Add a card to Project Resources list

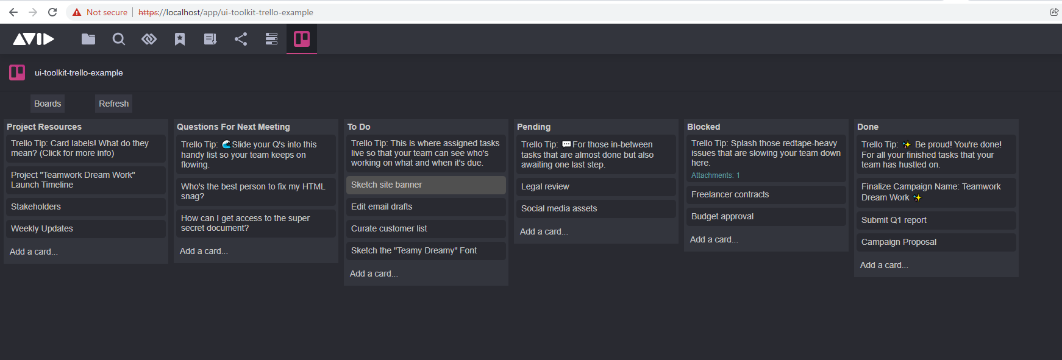coord(34,252)
